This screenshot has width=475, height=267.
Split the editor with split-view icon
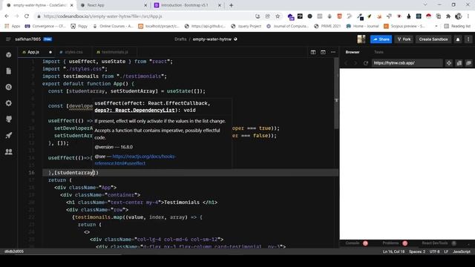point(313,52)
